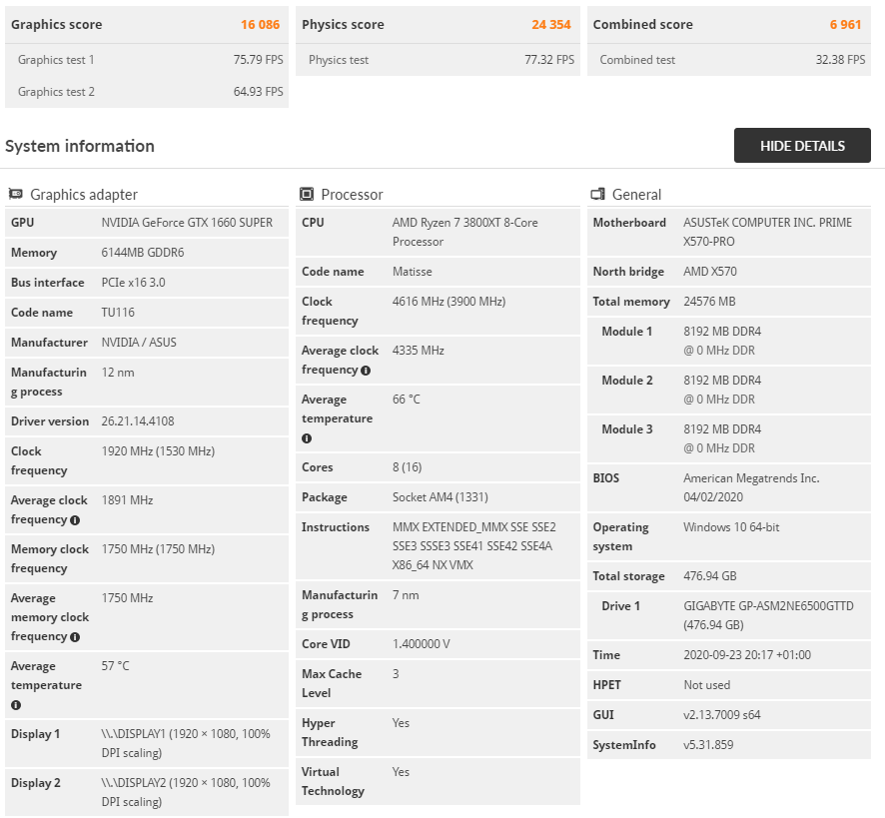Click the Processor chip icon
The height and width of the screenshot is (818, 885).
[x=307, y=194]
